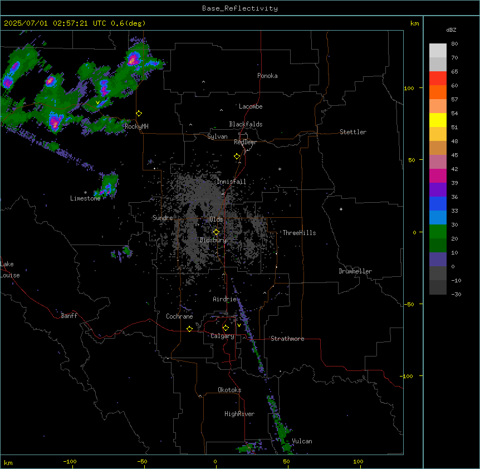Click the Okotoks town label
The image size is (480, 469).
pos(229,390)
